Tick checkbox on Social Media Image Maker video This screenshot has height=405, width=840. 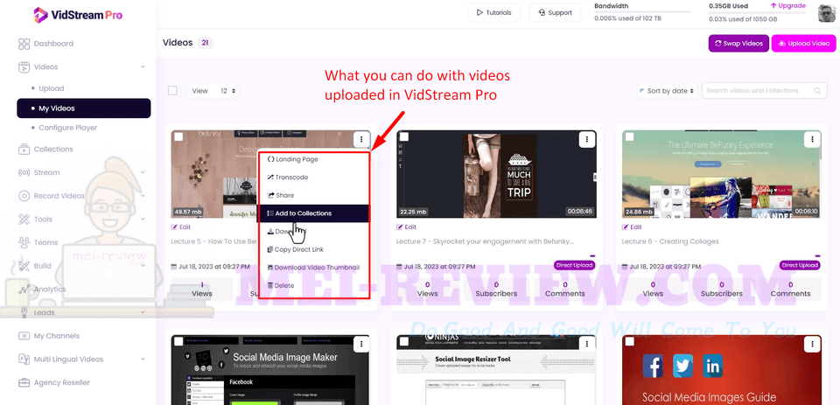pyautogui.click(x=178, y=342)
